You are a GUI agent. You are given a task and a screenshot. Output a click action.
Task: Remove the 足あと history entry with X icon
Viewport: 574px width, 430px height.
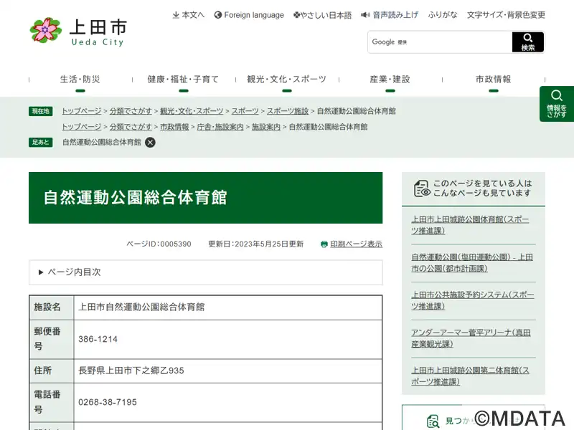point(150,143)
